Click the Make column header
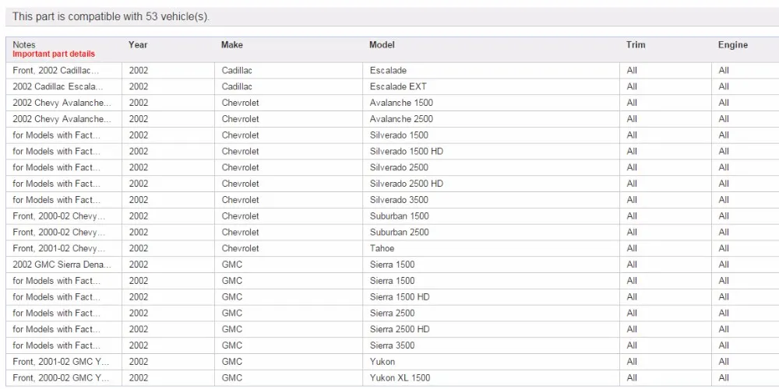The image size is (779, 389). (x=232, y=44)
